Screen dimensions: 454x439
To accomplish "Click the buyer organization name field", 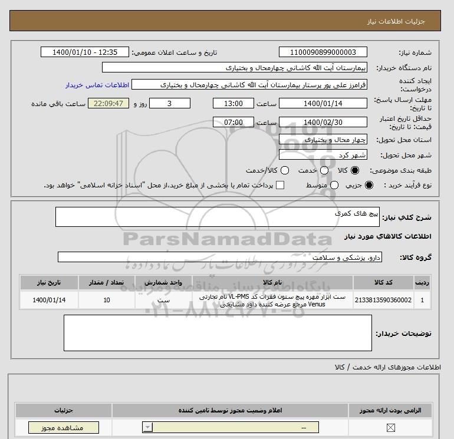I will click(x=235, y=67).
